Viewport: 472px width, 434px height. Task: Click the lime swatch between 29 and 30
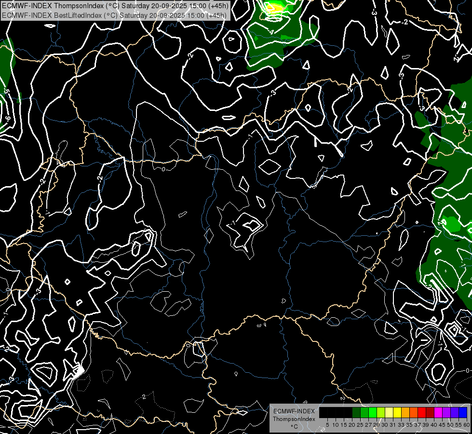click(381, 412)
